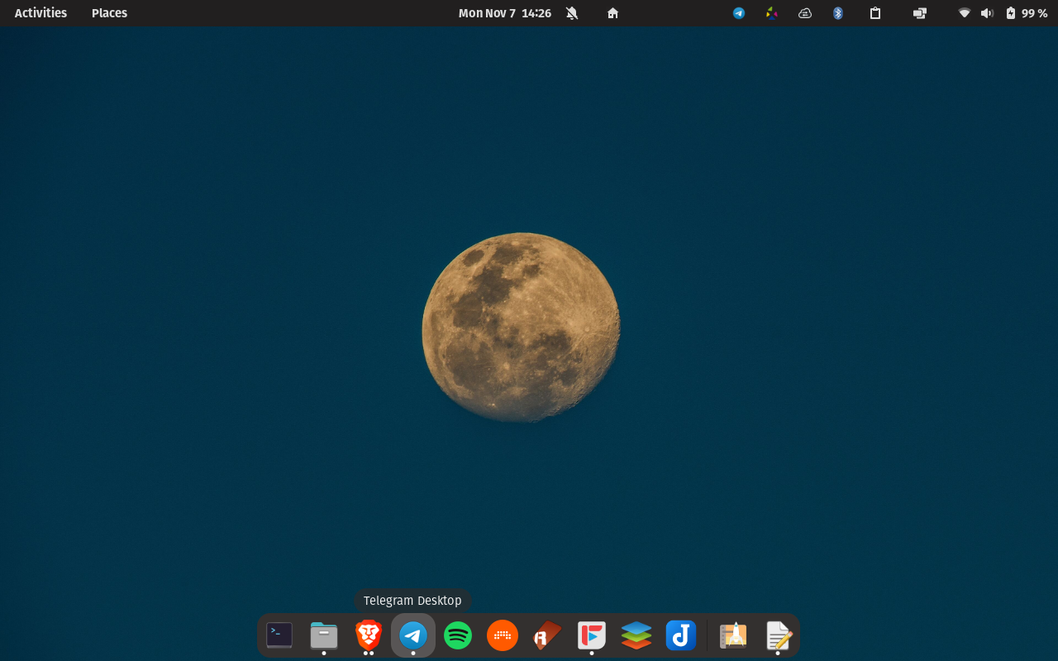Launch the Files manager in the dock
The image size is (1058, 661).
point(324,635)
